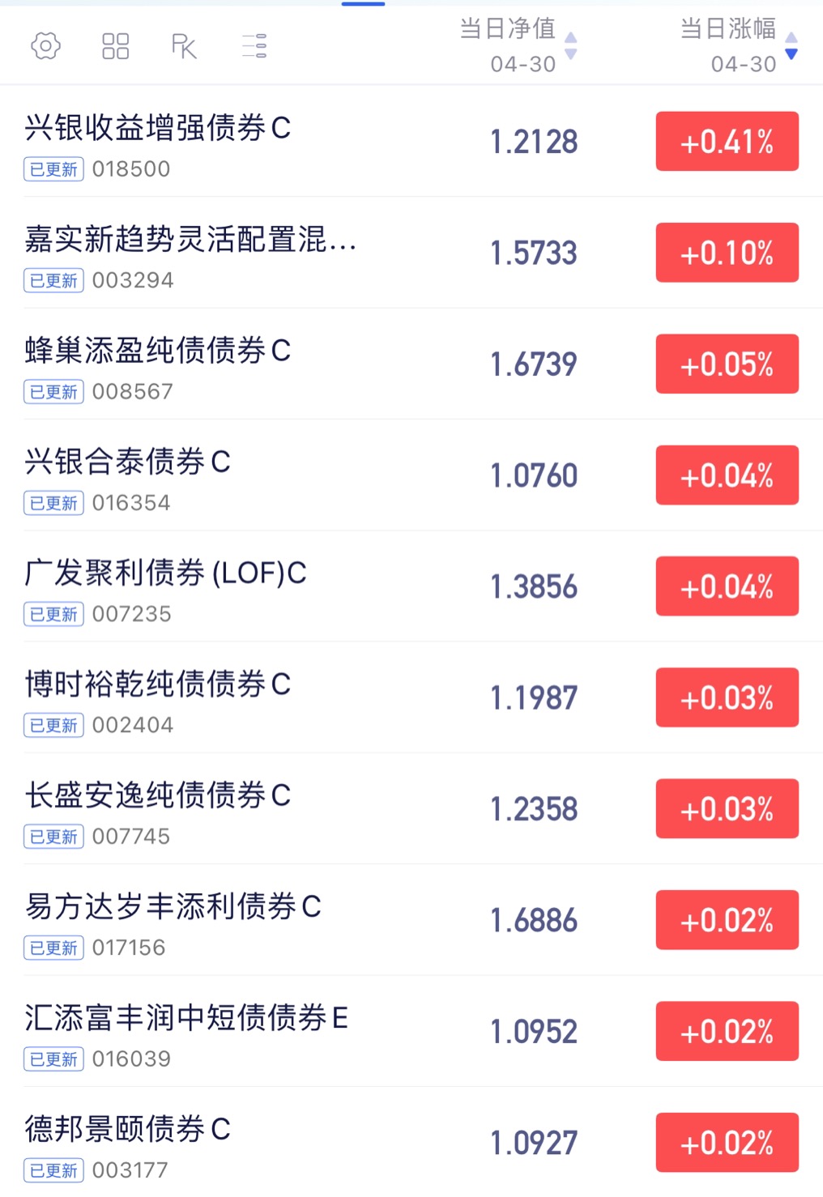Open 兴银收益增强债券C fund details

click(x=411, y=141)
